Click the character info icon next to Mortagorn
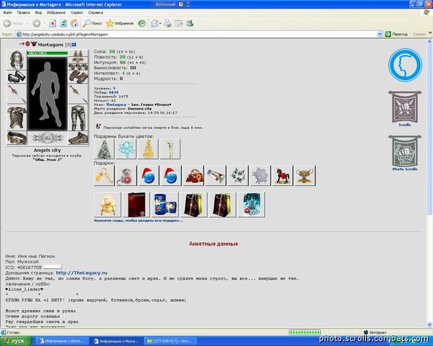Image resolution: width=433 pixels, height=346 pixels. [x=74, y=45]
